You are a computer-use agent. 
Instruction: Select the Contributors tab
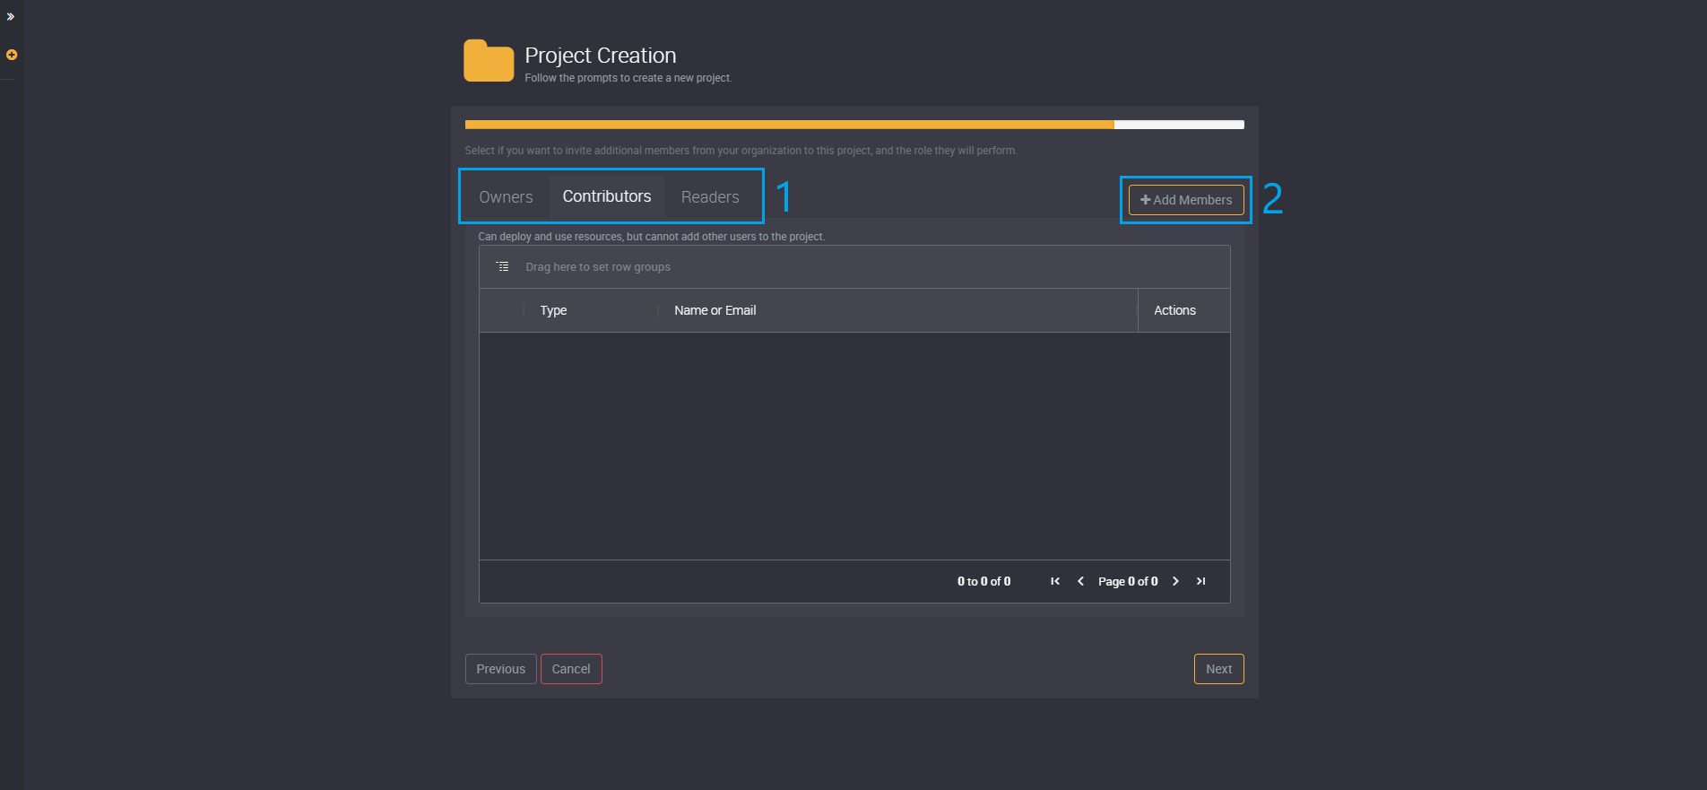[607, 196]
